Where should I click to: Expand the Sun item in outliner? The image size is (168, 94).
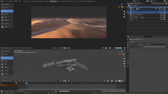click(x=129, y=20)
